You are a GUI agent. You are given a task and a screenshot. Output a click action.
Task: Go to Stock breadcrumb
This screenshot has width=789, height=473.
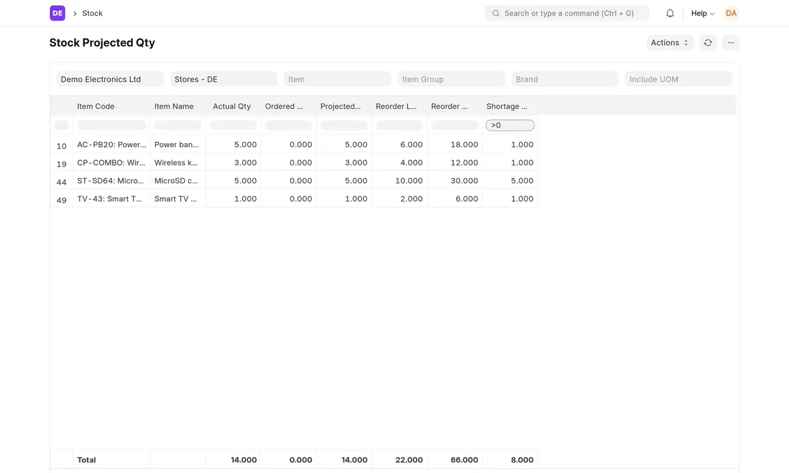[x=92, y=13]
